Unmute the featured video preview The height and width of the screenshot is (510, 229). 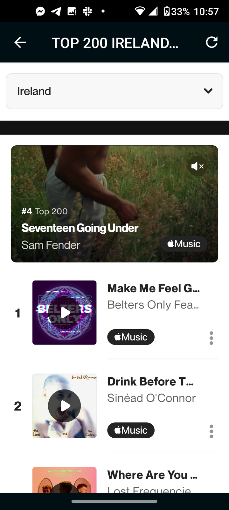(x=198, y=166)
